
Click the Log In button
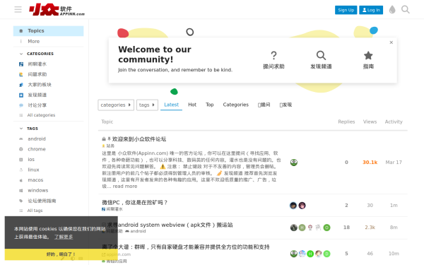(x=371, y=10)
